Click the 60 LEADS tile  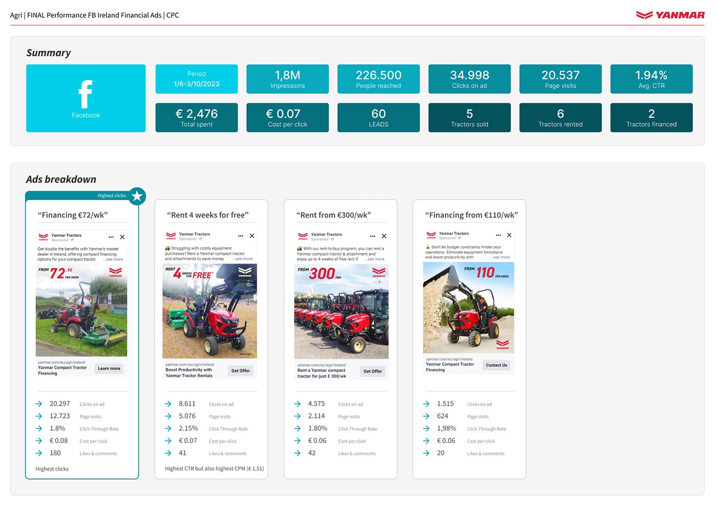tap(378, 118)
